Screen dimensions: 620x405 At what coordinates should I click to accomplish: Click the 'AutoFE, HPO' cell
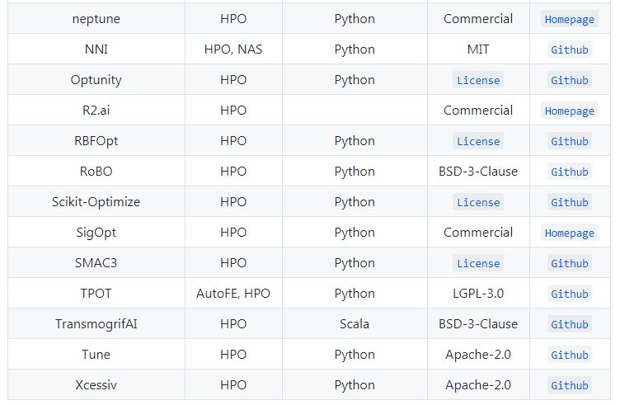[233, 293]
